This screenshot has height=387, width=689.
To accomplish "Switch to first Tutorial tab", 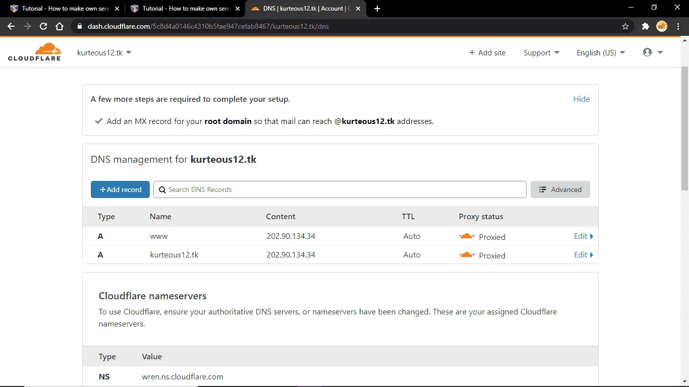I will pos(64,9).
